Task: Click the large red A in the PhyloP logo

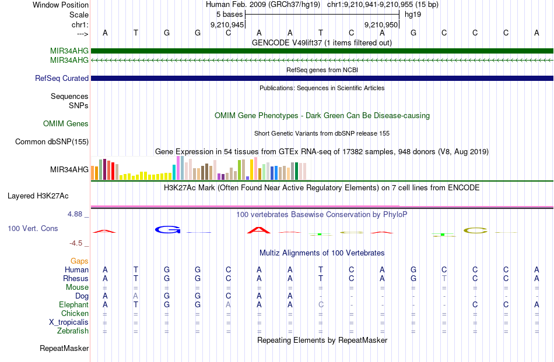Action: pos(258,230)
